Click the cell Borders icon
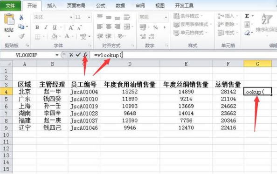This screenshot has width=277, height=174. [38, 36]
